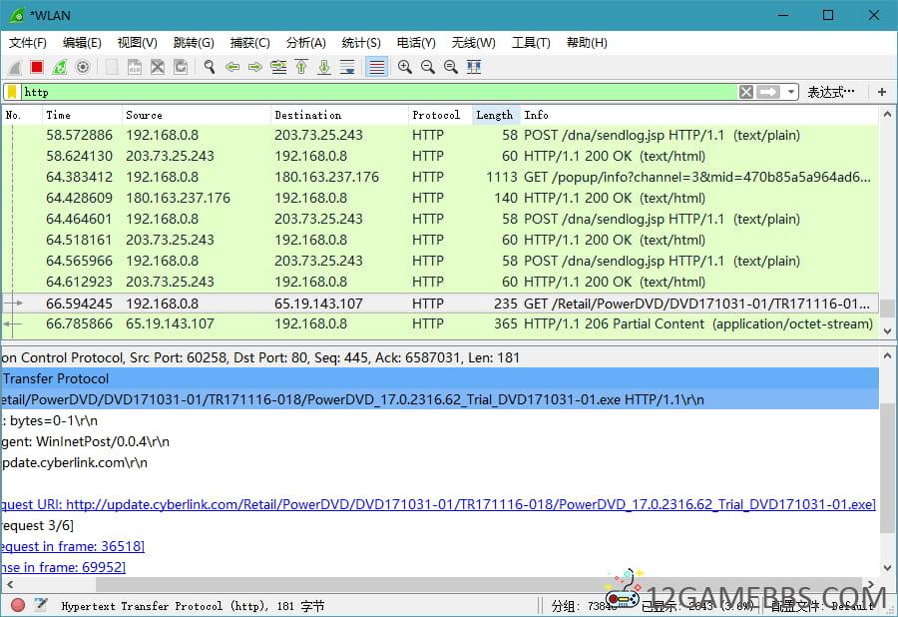This screenshot has height=617, width=898.
Task: Jump to the last packet
Action: 324,67
